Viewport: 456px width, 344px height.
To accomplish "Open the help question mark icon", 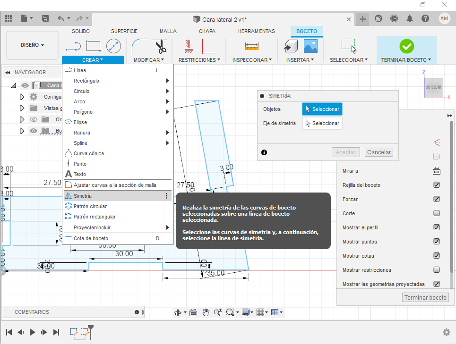I will tap(425, 18).
